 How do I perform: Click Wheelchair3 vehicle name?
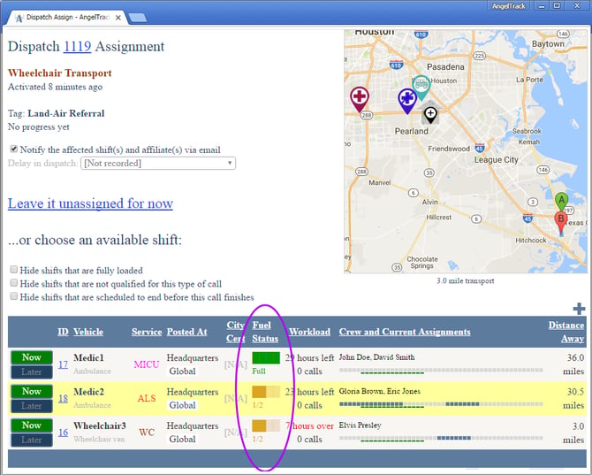(x=100, y=425)
